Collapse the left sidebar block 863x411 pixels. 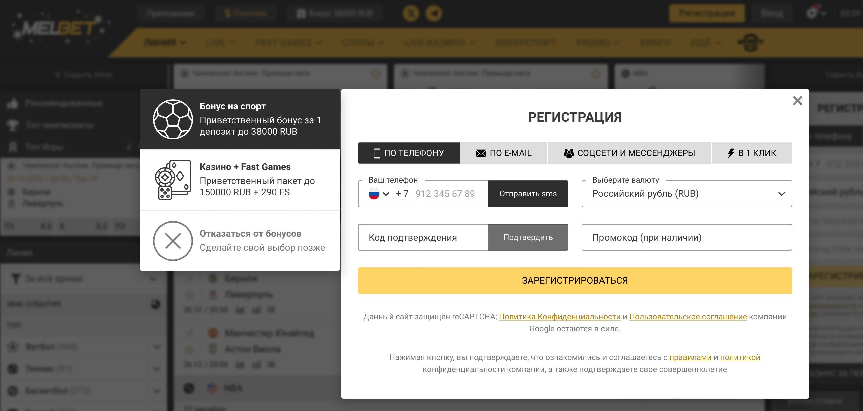coord(84,74)
